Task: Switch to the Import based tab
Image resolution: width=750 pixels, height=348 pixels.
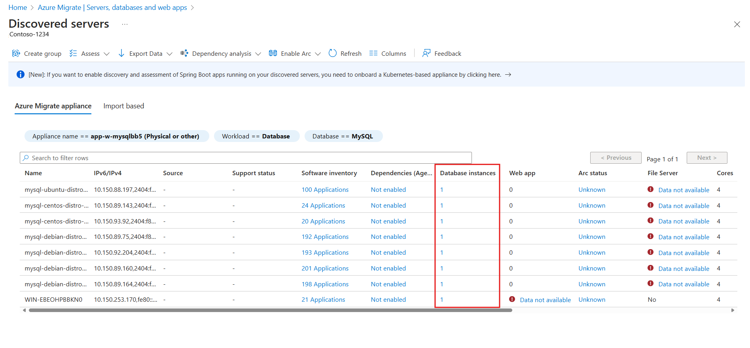Action: pyautogui.click(x=123, y=106)
